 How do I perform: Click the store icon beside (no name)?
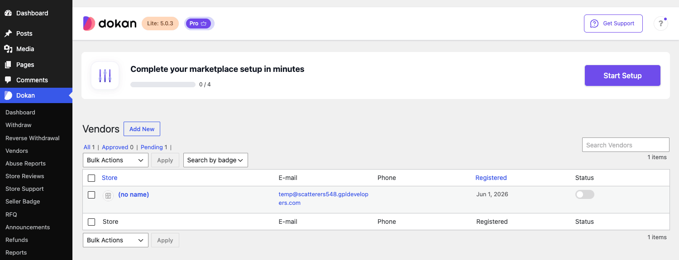coord(108,195)
